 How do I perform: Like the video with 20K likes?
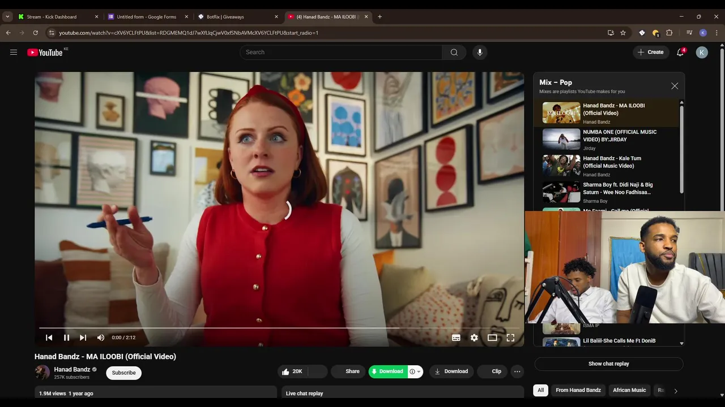coord(293,371)
